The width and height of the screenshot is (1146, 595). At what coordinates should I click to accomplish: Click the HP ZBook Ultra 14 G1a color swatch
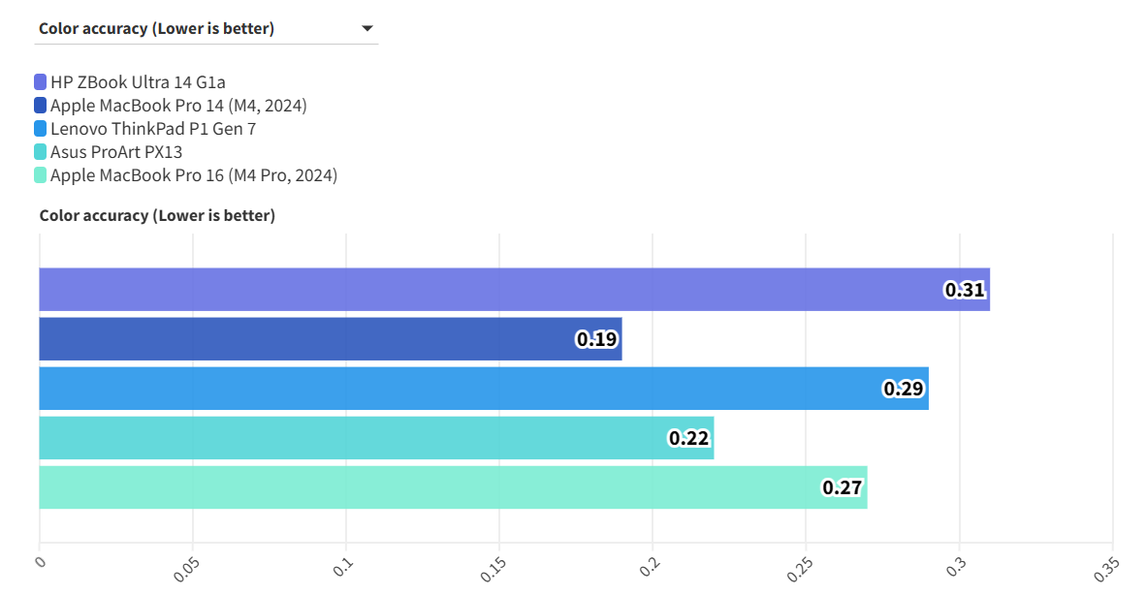(40, 82)
